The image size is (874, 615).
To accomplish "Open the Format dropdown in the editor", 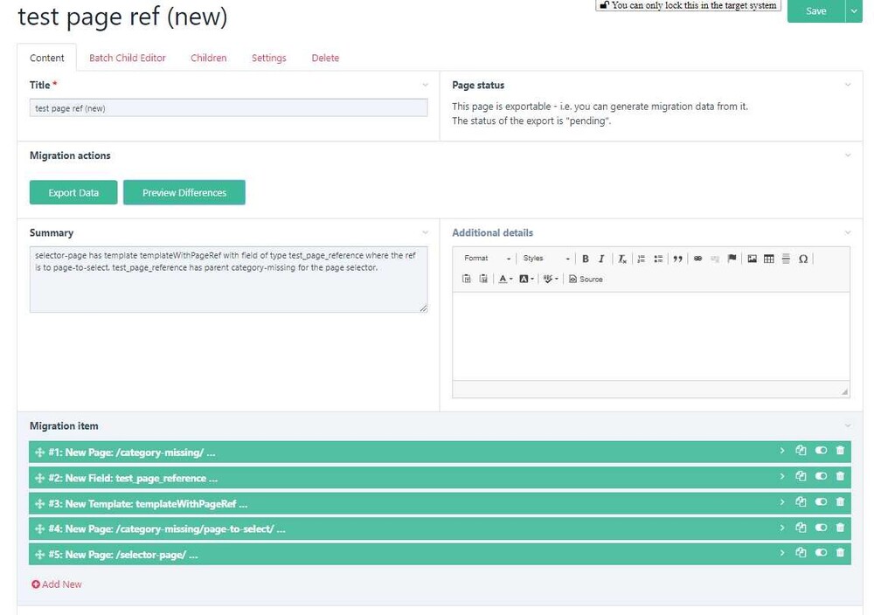I will pyautogui.click(x=487, y=259).
